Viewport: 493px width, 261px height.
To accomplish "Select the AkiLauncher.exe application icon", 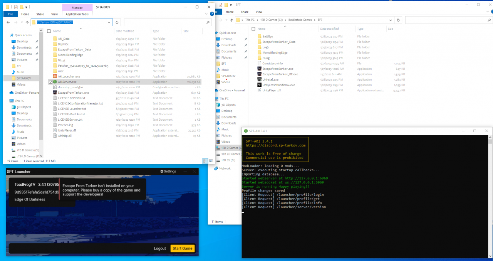I will [55, 76].
